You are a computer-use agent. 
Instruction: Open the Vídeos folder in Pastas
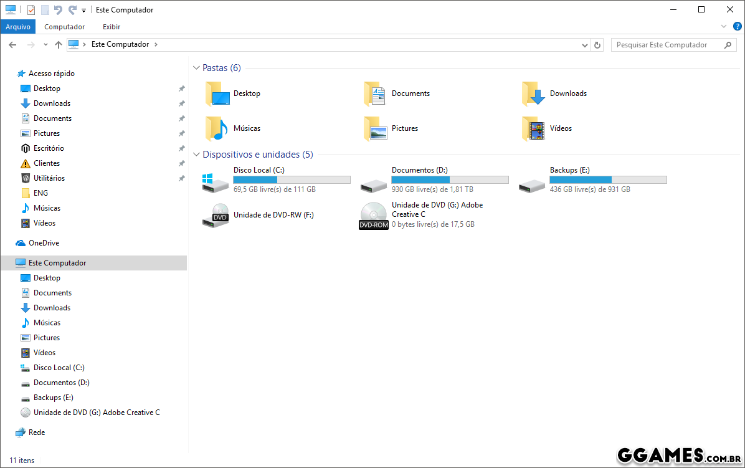pyautogui.click(x=533, y=128)
